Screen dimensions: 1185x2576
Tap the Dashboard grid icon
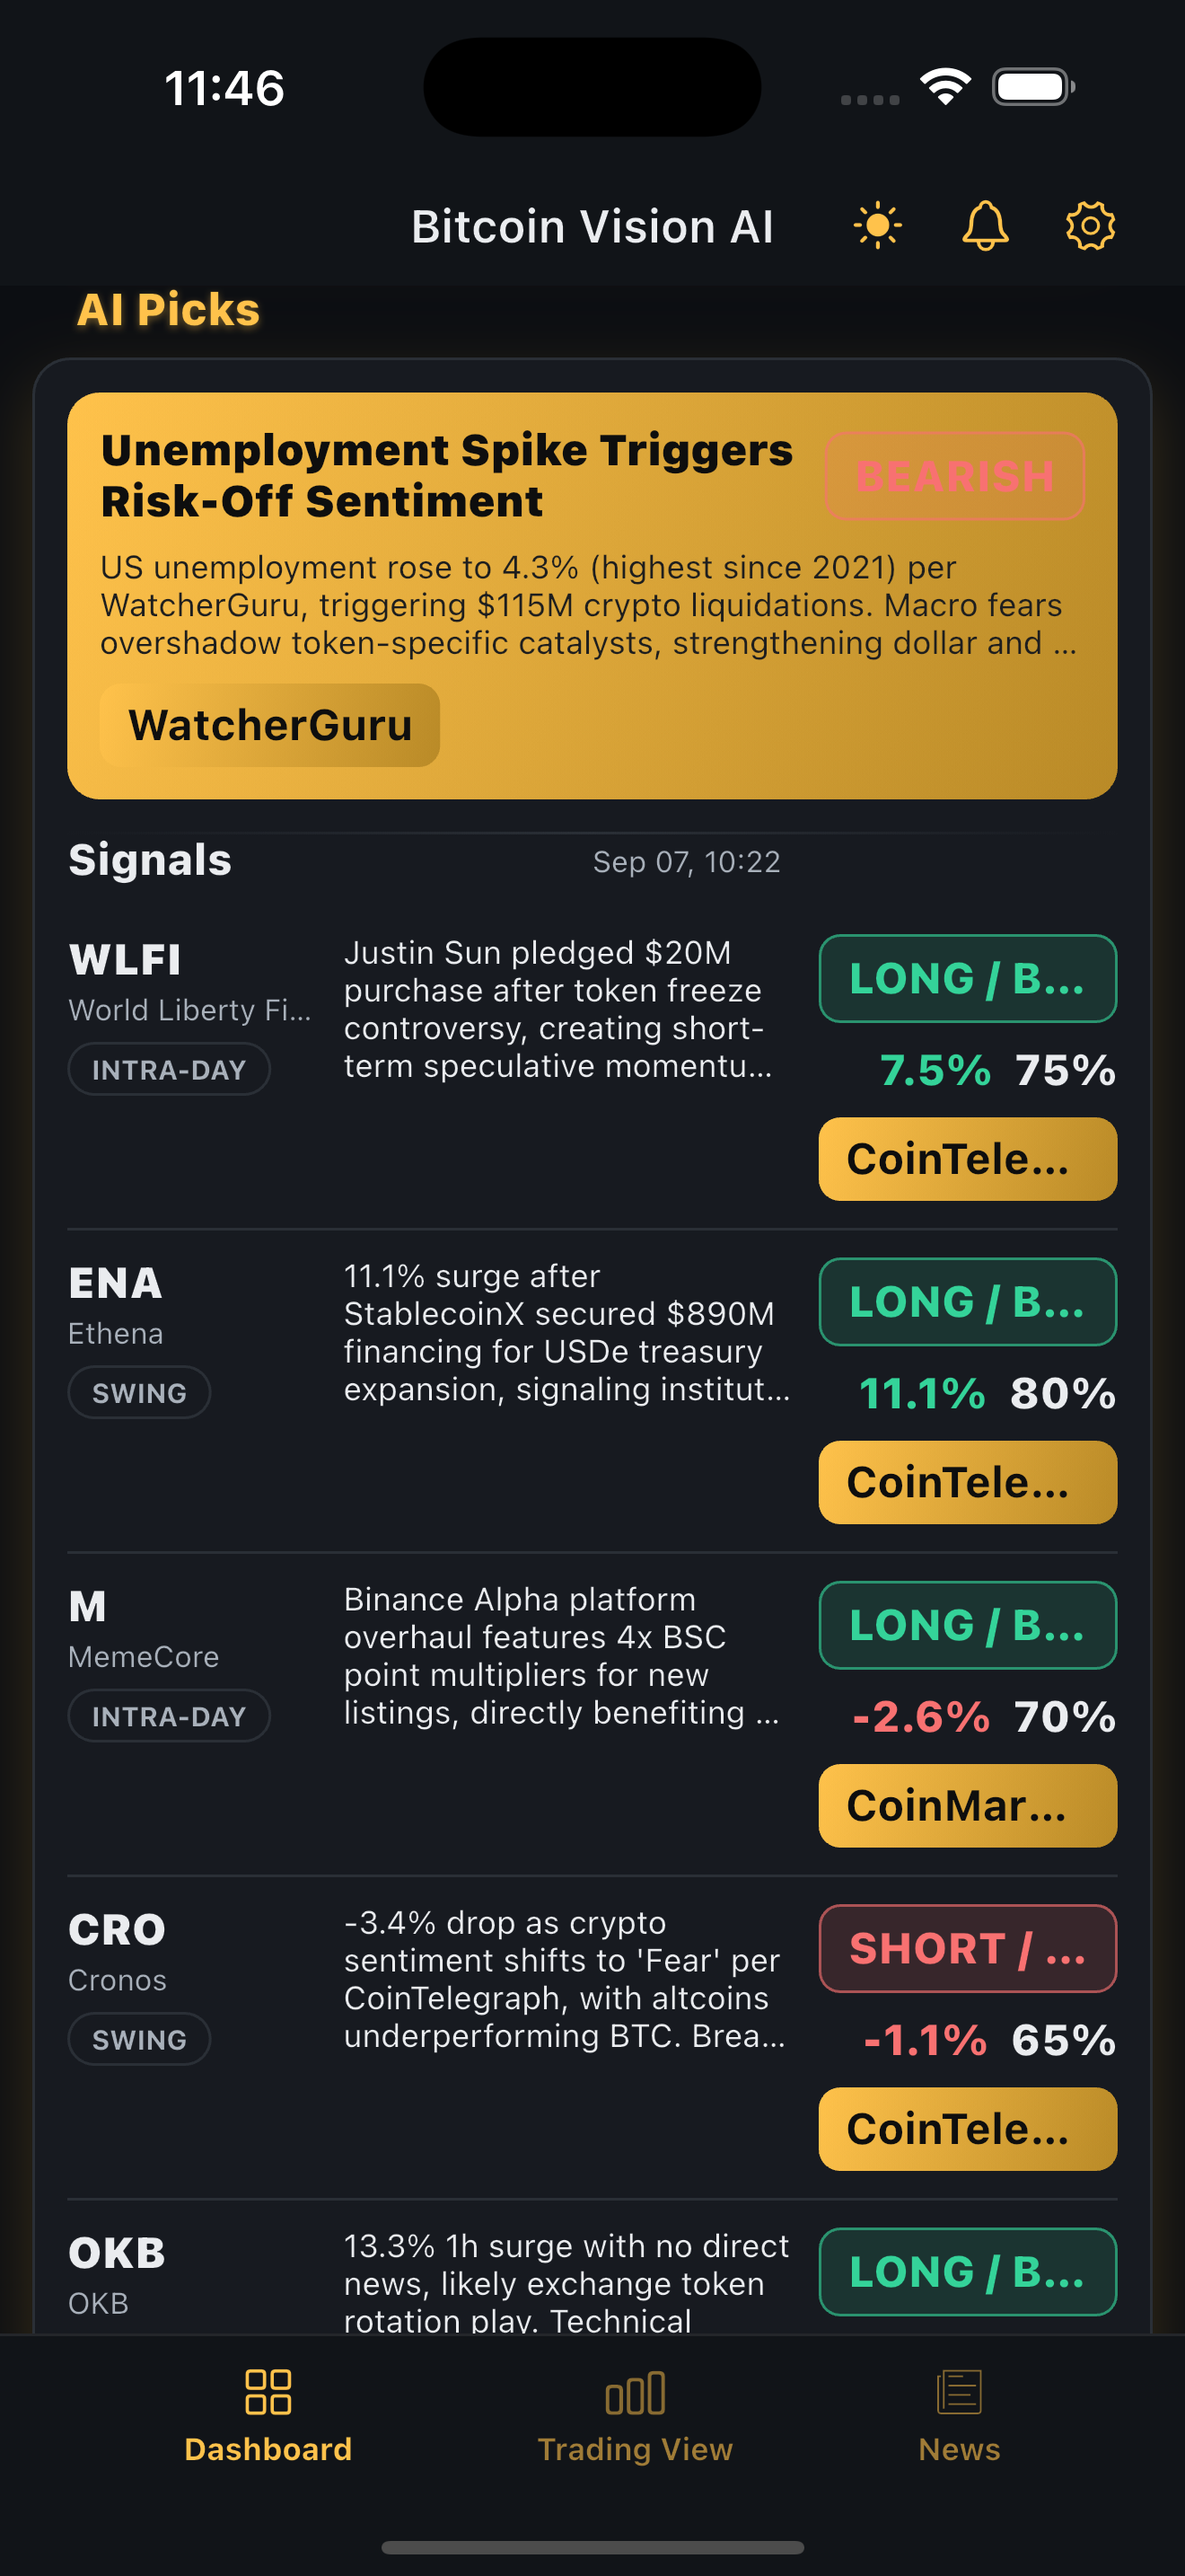tap(268, 2392)
